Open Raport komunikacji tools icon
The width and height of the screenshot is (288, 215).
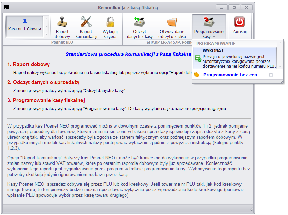[86, 22]
